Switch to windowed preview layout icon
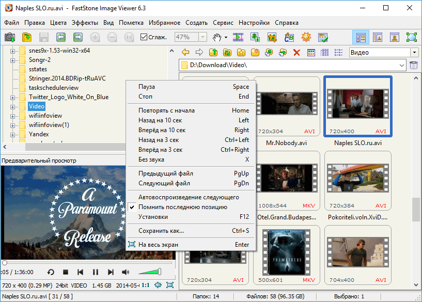The image size is (422, 302). coord(378,37)
